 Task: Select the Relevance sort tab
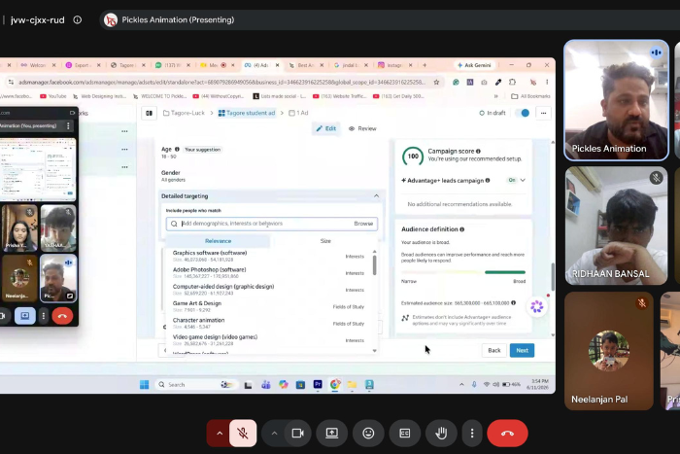click(219, 241)
